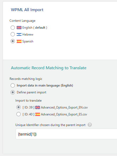Select parent import ID 40 radio
The image size is (117, 156).
19,114
